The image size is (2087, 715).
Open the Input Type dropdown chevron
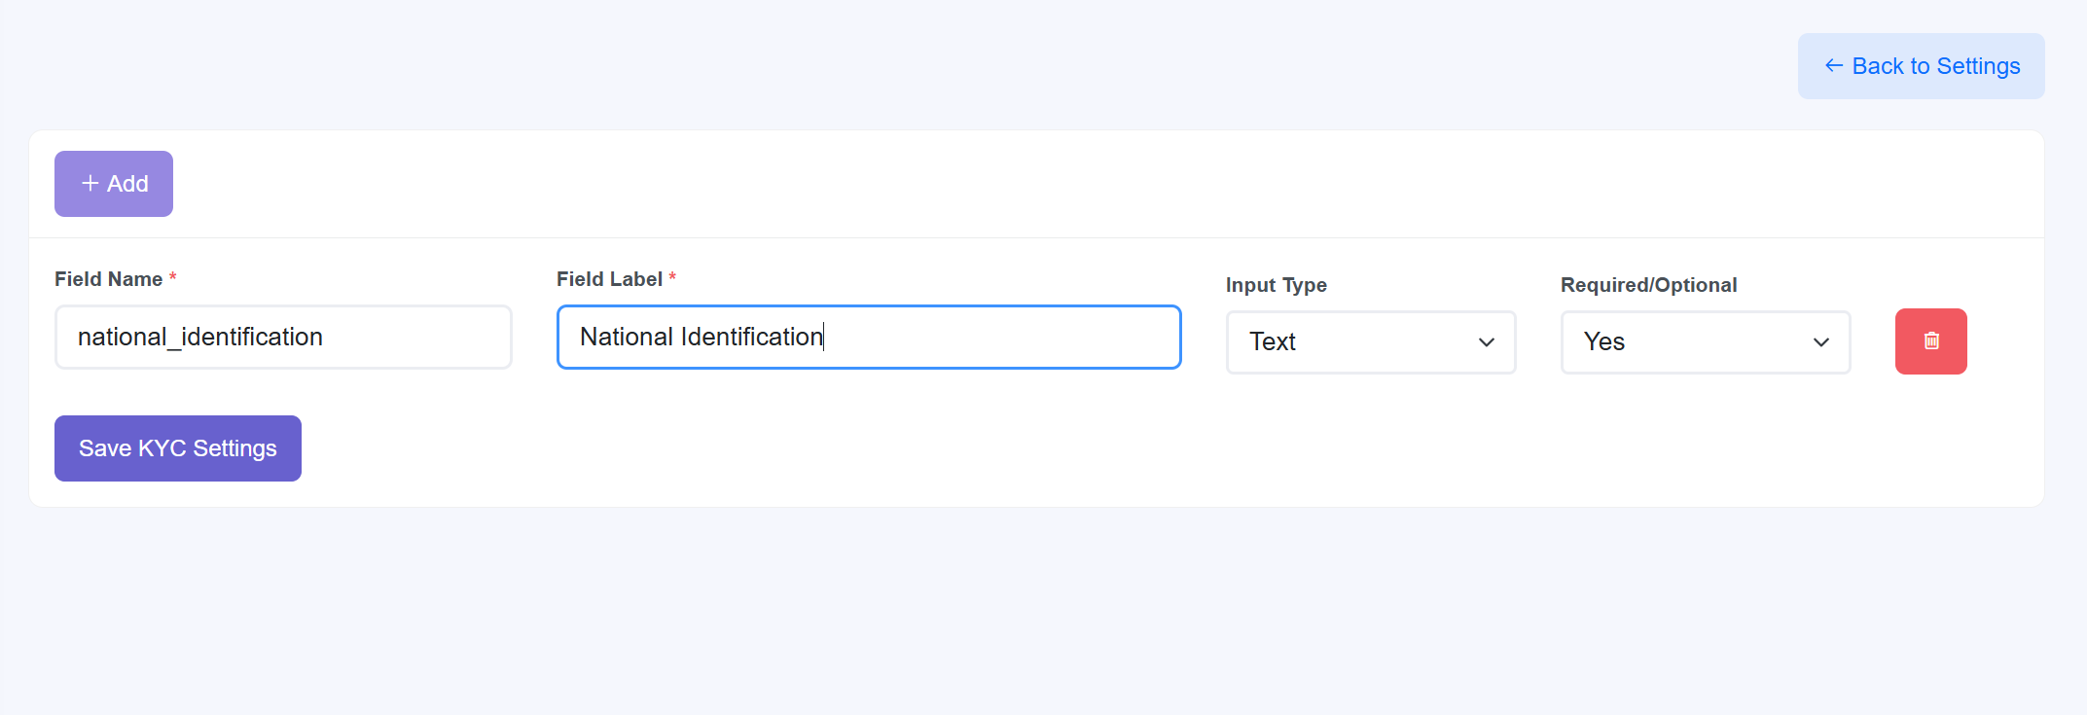click(x=1486, y=342)
